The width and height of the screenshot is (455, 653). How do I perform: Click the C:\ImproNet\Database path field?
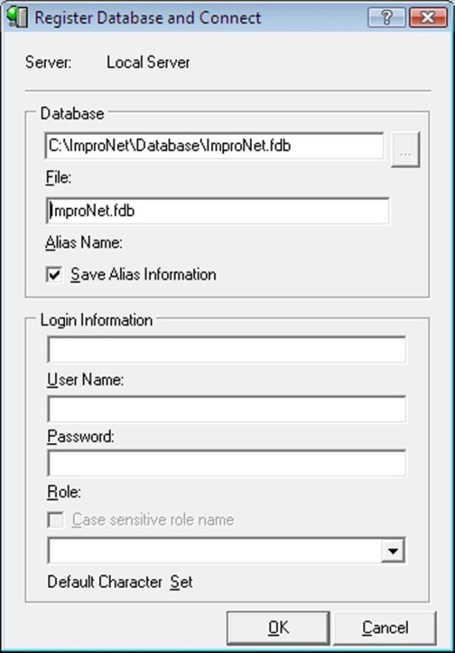(x=214, y=146)
